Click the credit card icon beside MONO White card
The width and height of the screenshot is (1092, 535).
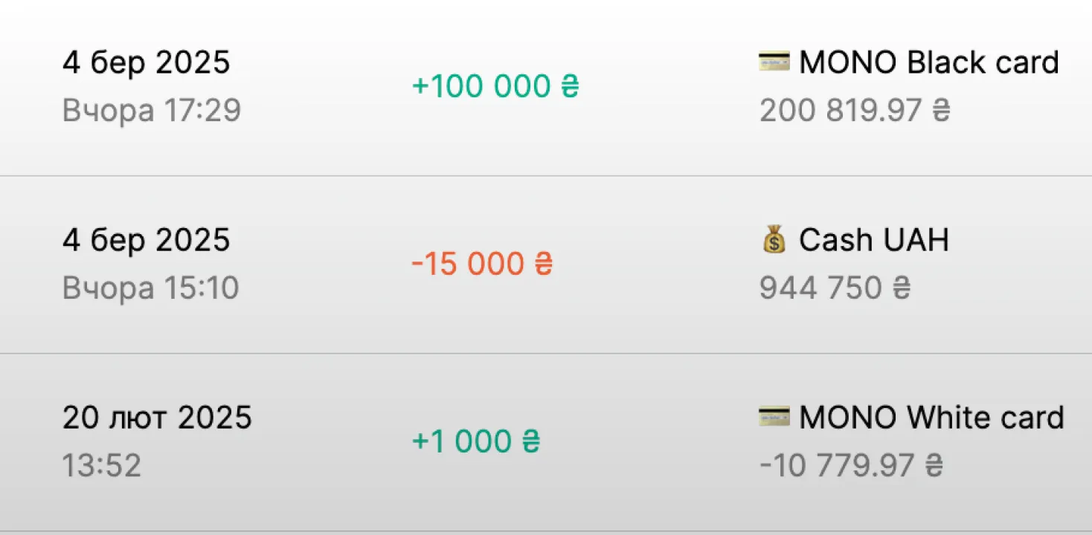pos(774,417)
